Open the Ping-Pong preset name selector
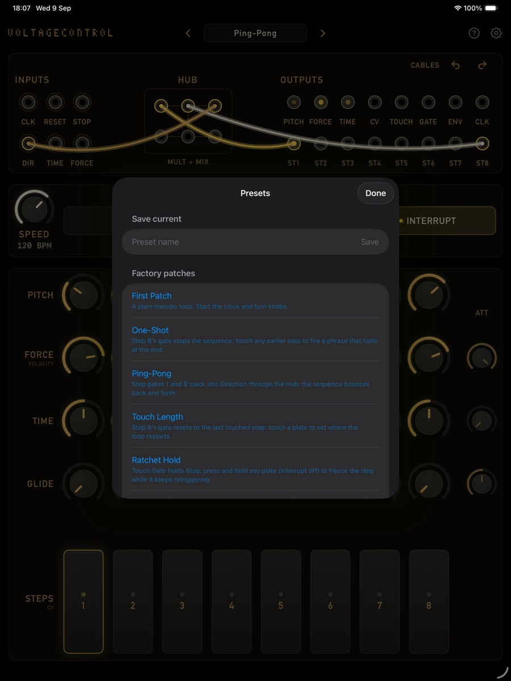Image resolution: width=511 pixels, height=681 pixels. pos(256,33)
